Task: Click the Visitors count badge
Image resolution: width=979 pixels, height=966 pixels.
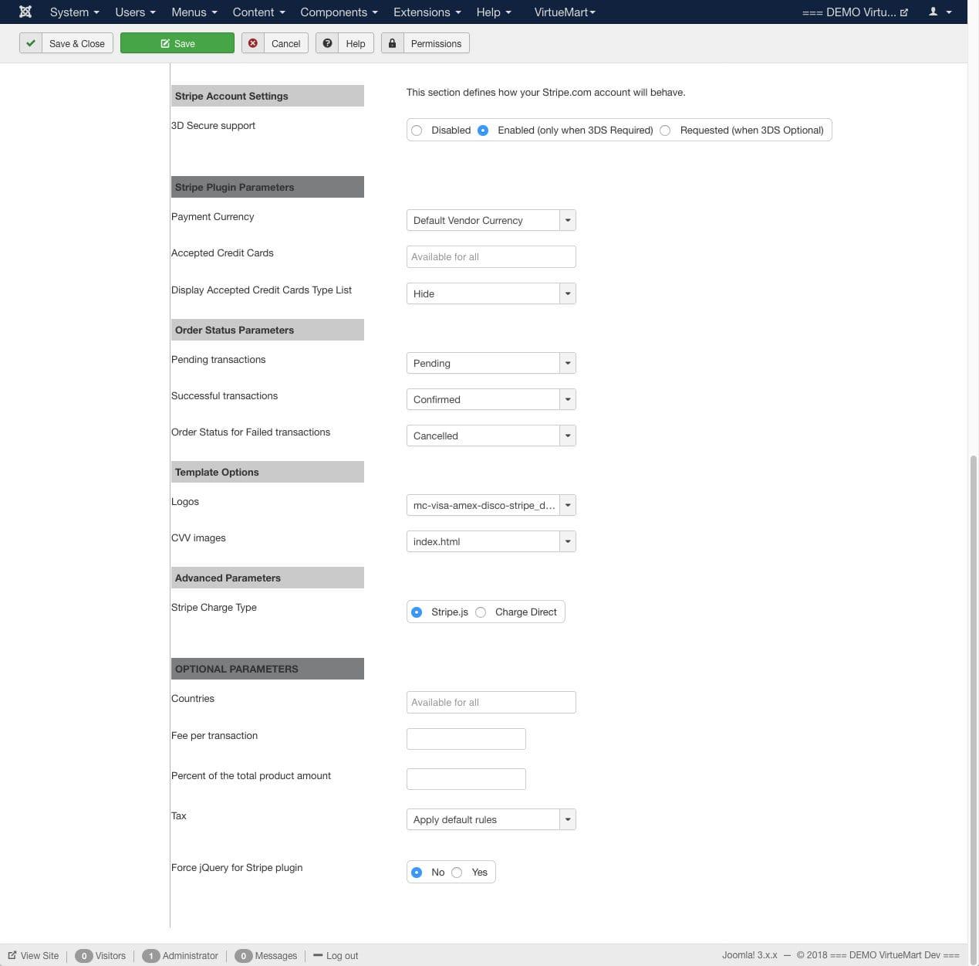Action: [83, 956]
